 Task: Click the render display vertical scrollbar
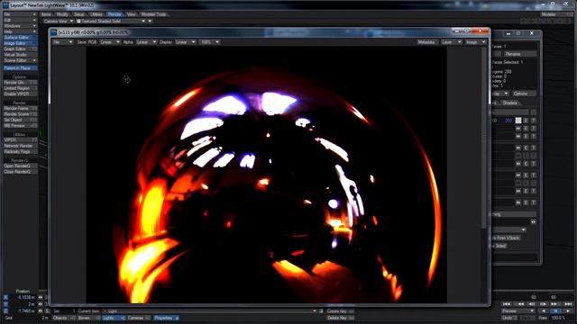pos(484,138)
